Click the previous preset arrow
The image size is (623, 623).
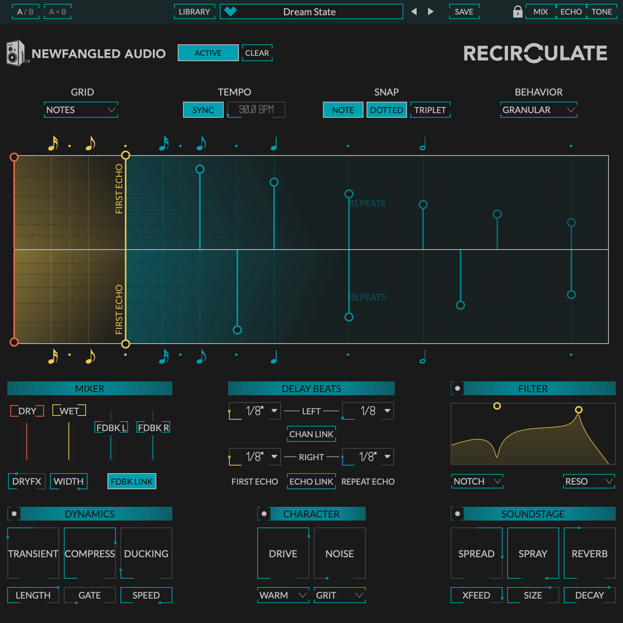(x=414, y=12)
